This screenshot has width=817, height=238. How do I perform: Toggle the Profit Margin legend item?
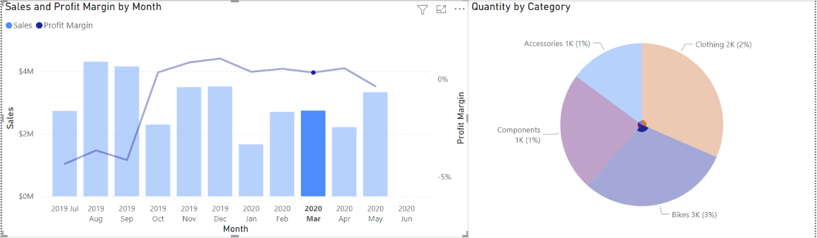tap(64, 25)
